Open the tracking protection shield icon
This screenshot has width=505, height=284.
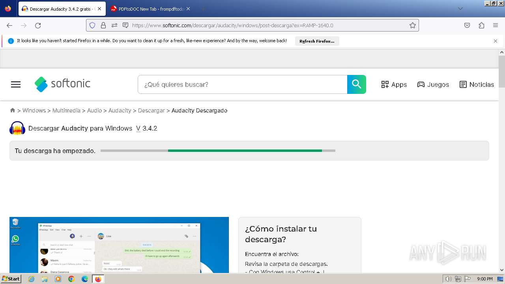click(x=92, y=25)
